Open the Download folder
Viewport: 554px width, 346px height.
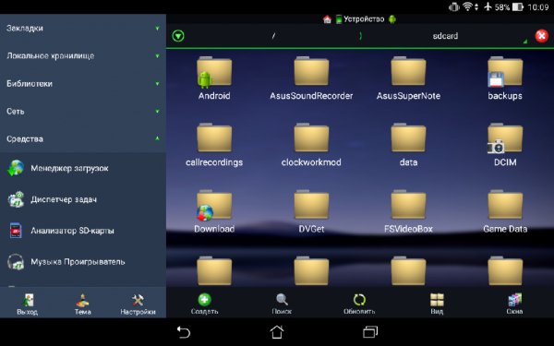coord(214,212)
